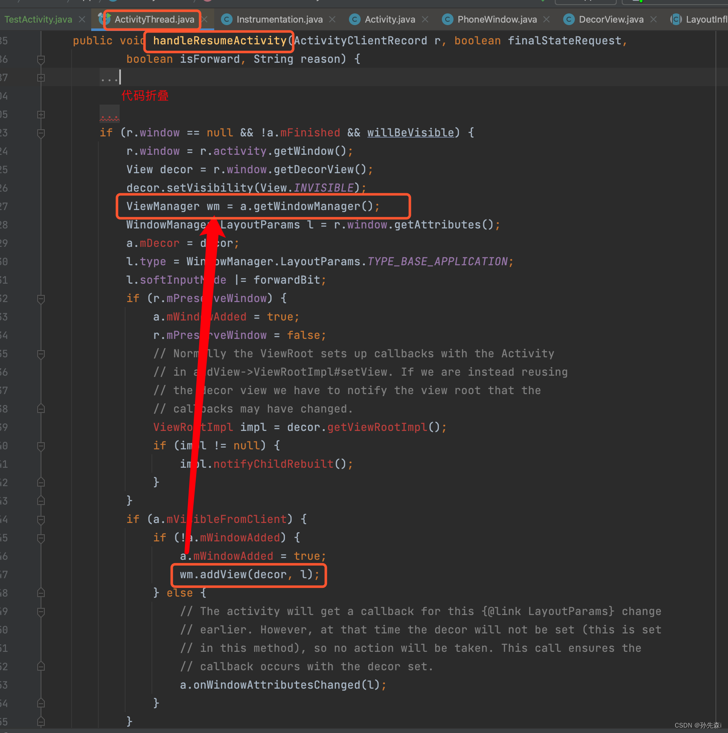The width and height of the screenshot is (728, 733).
Task: Click the red ViewRootImpl type name
Action: pyautogui.click(x=193, y=428)
